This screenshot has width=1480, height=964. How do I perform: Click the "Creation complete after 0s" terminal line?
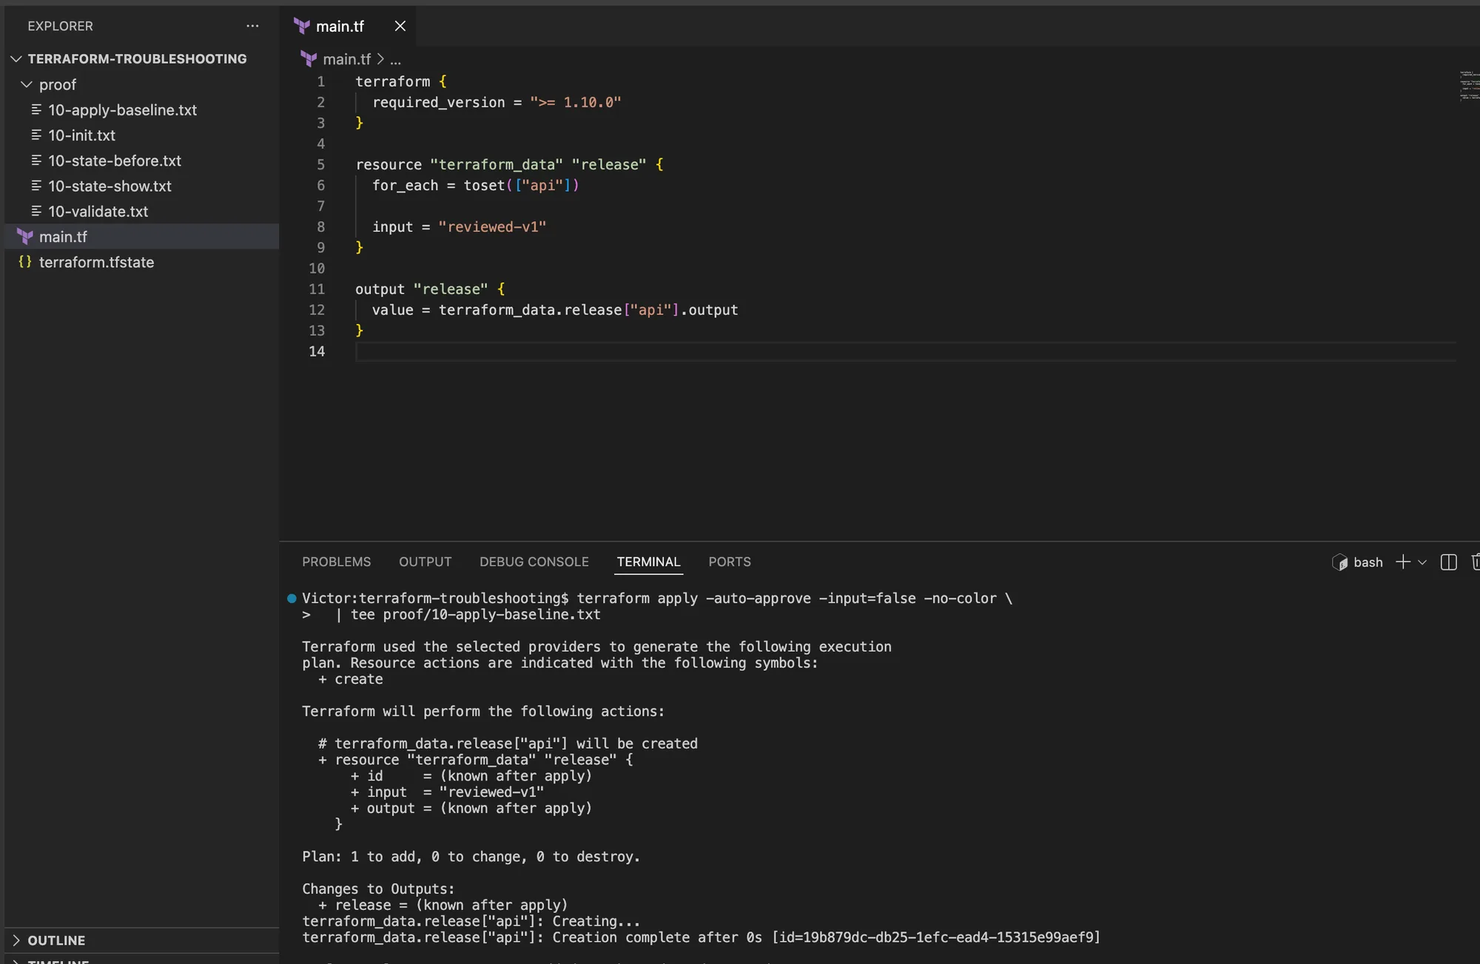pos(701,937)
